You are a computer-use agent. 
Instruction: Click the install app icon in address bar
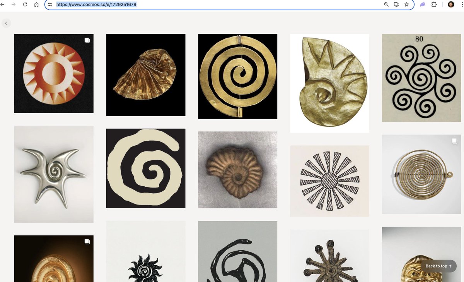[x=396, y=5]
